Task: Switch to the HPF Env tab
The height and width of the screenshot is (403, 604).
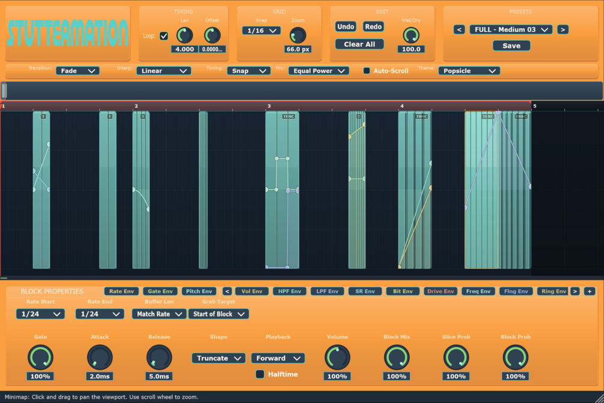Action: click(289, 291)
